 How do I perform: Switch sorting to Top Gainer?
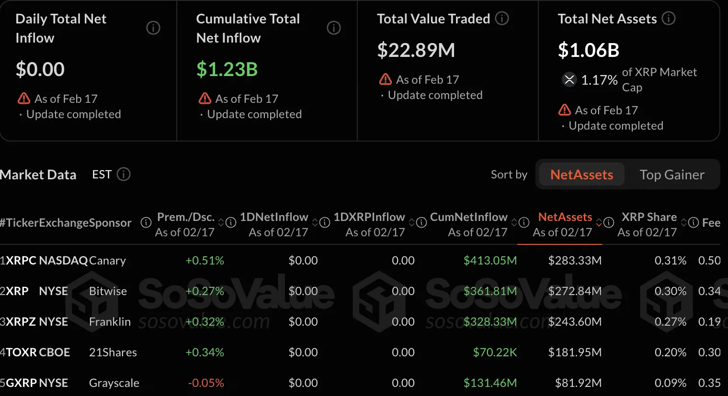point(672,175)
